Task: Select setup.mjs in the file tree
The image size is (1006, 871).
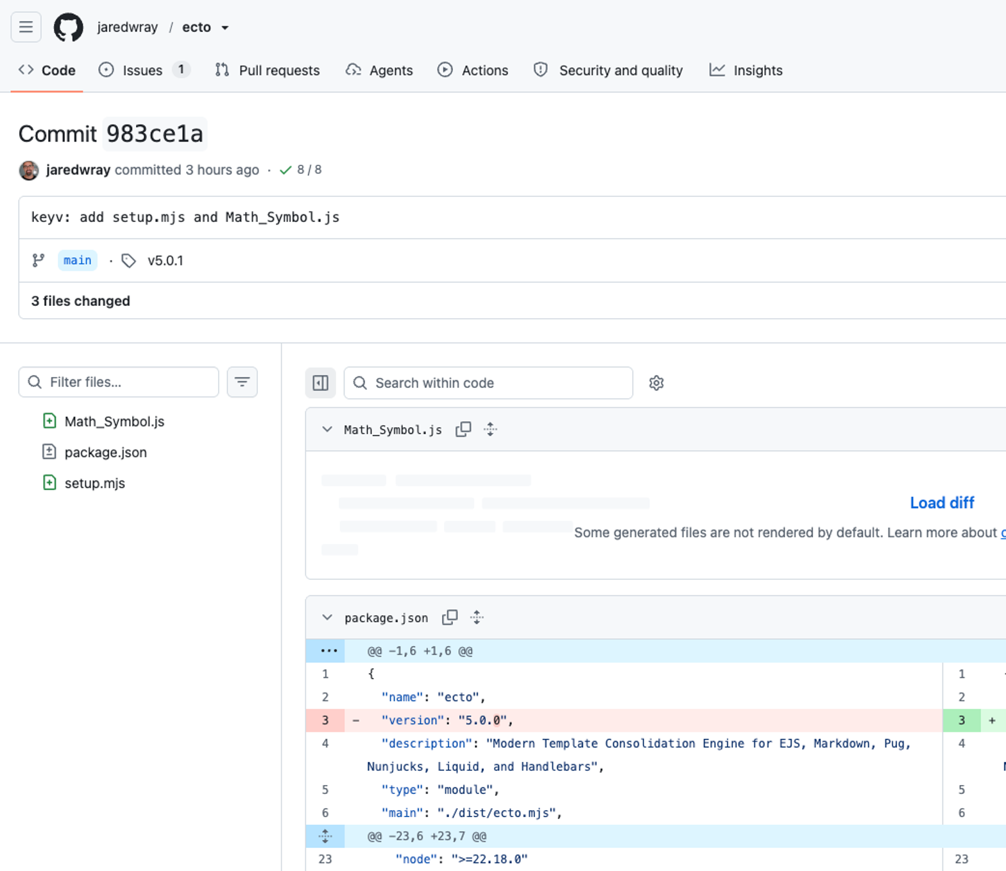Action: (x=95, y=483)
